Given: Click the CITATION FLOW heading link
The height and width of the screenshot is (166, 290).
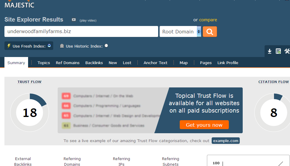Looking at the screenshot, I should 273,82.
